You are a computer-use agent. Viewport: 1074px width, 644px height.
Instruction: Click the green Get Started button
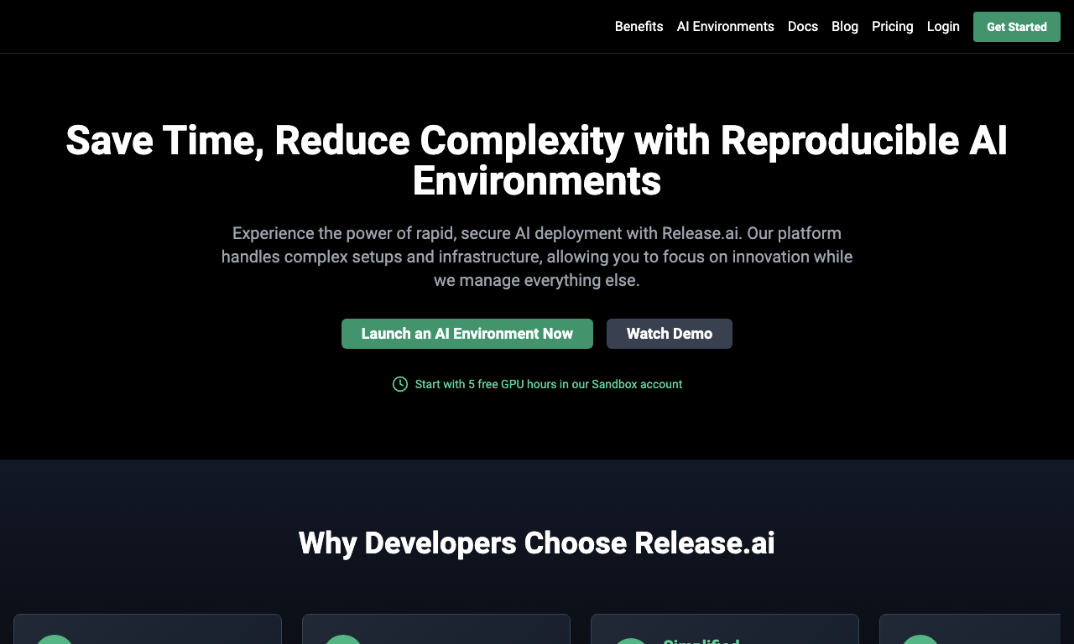[x=1017, y=27]
